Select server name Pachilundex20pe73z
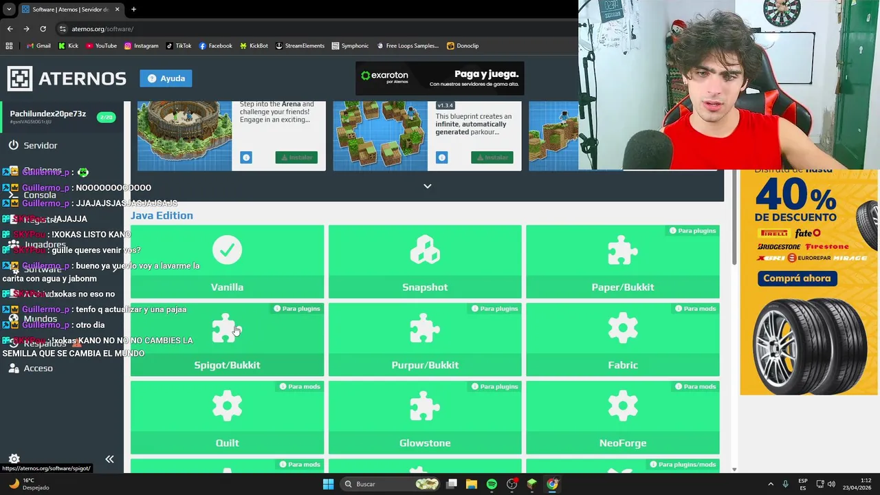 coord(47,113)
